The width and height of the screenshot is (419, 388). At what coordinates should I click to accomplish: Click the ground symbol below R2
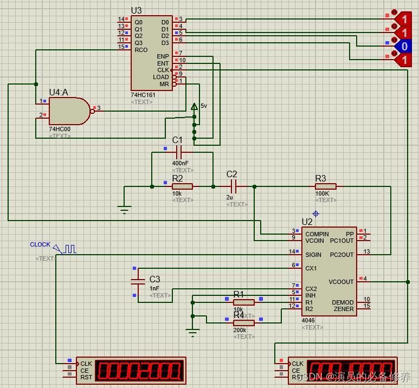tap(124, 210)
